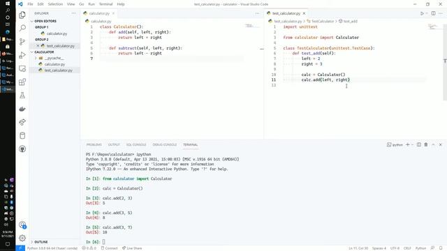Open Explorer views and more actions menu
The width and height of the screenshot is (447, 251).
coord(73,13)
